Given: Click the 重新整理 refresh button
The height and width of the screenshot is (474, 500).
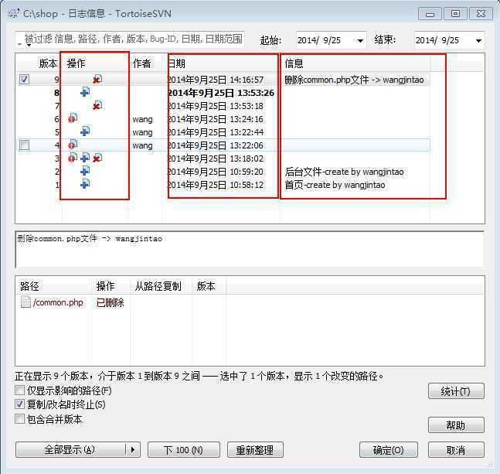Looking at the screenshot, I should point(255,450).
